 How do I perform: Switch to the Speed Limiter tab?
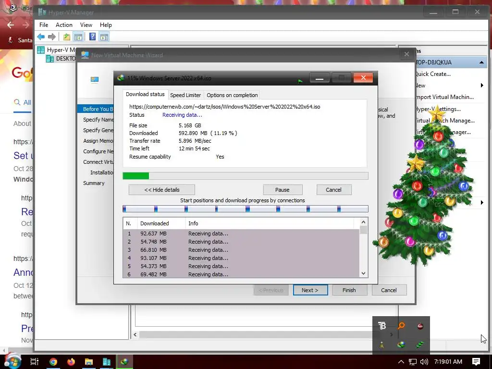pos(185,95)
